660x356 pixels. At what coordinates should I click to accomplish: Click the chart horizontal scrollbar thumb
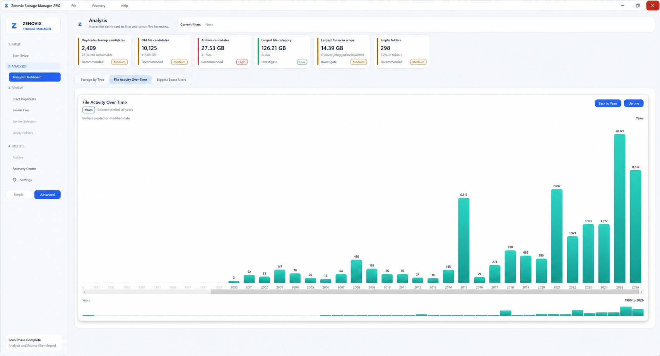click(x=424, y=292)
